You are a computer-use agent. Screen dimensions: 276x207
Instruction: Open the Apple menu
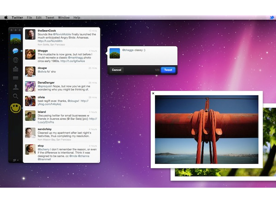[6, 17]
